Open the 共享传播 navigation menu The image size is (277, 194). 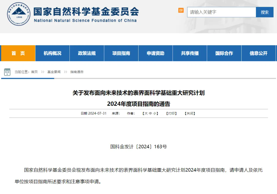click(x=190, y=53)
